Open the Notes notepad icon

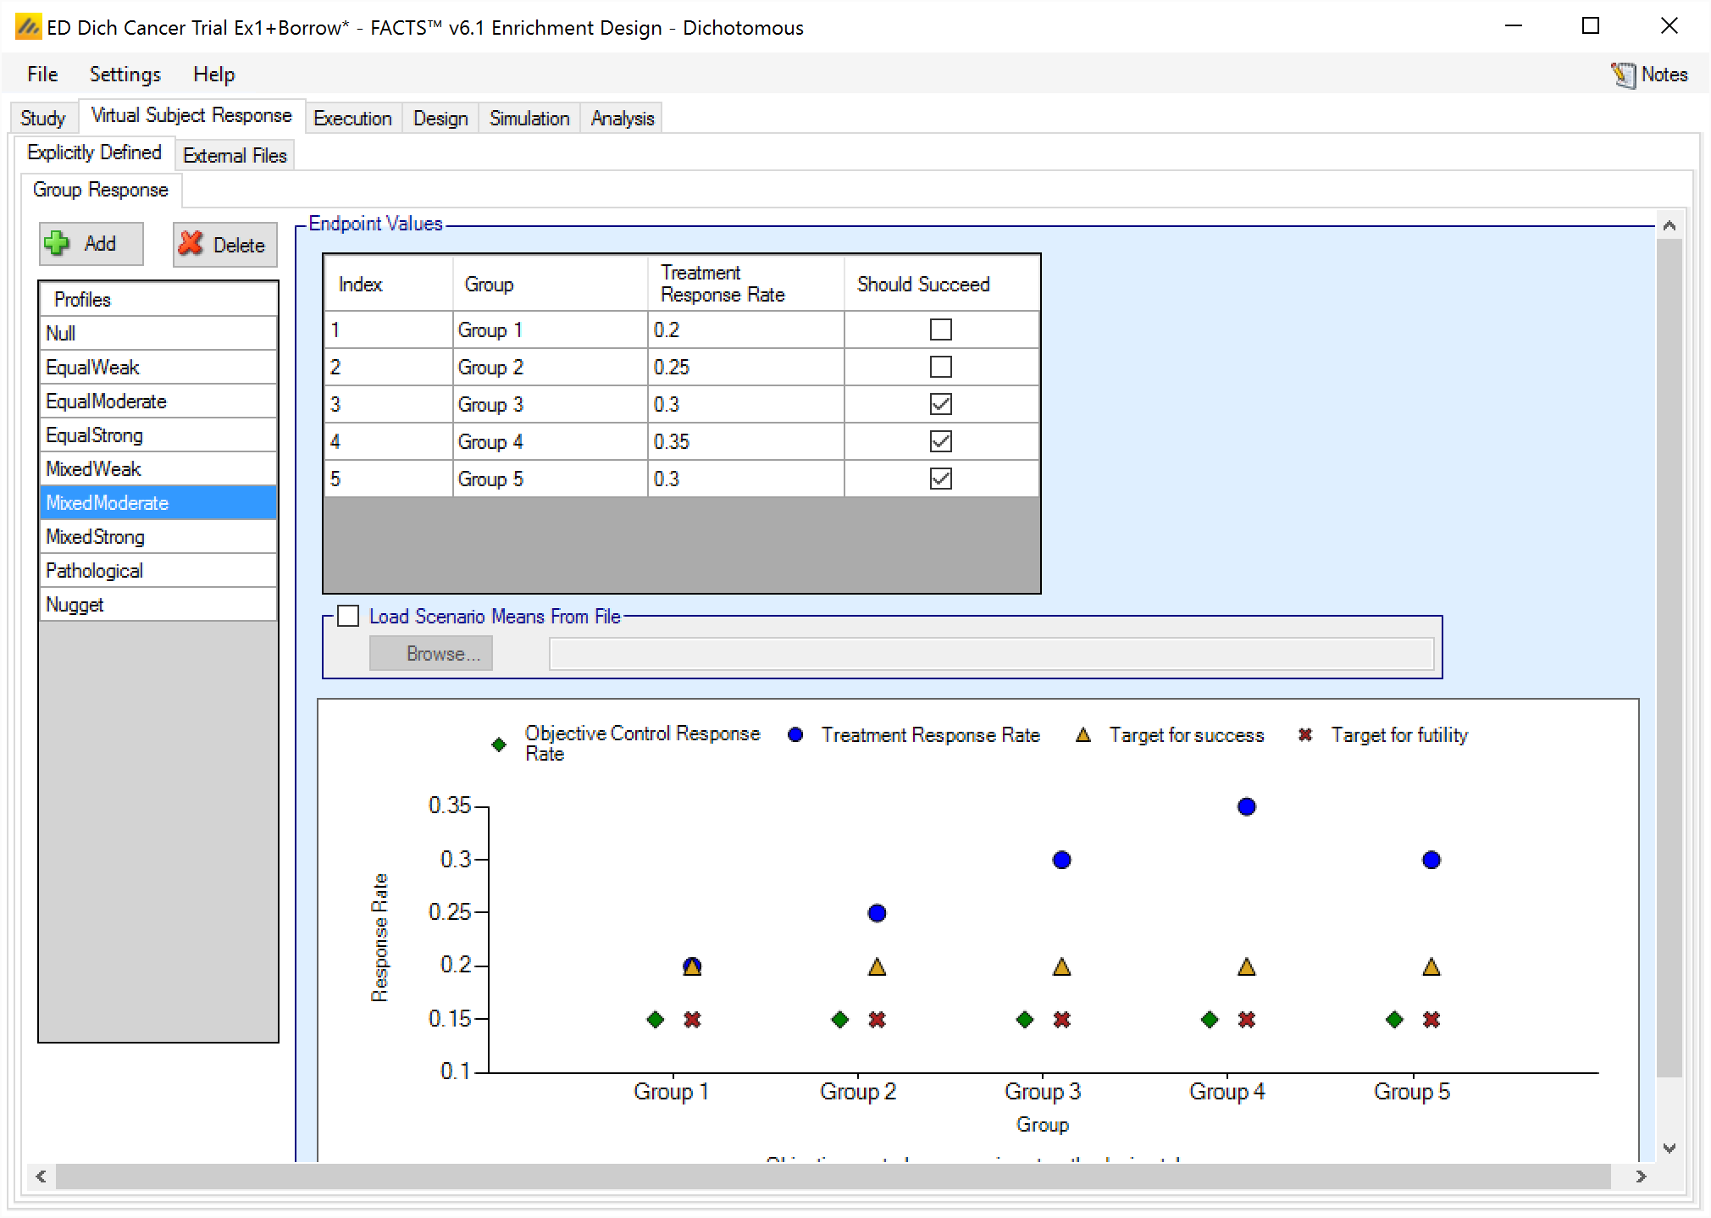[1623, 75]
